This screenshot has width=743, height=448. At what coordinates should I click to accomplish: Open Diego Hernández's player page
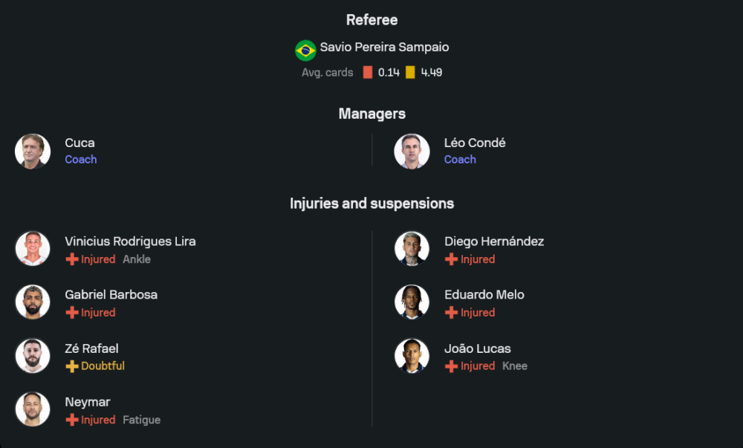pyautogui.click(x=494, y=241)
